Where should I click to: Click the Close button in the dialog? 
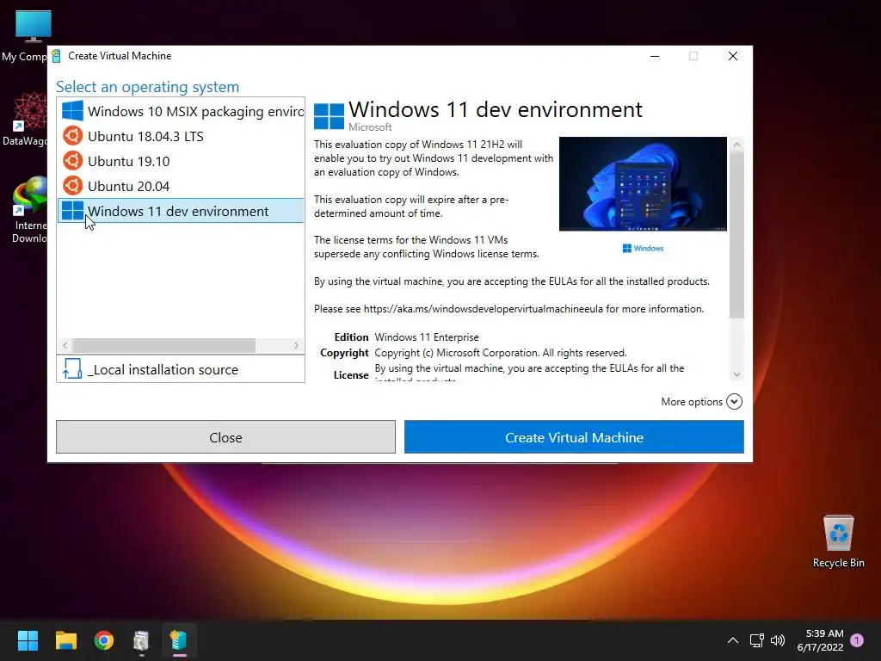click(x=225, y=436)
